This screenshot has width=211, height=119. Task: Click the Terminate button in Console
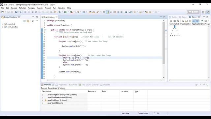pos(171,21)
